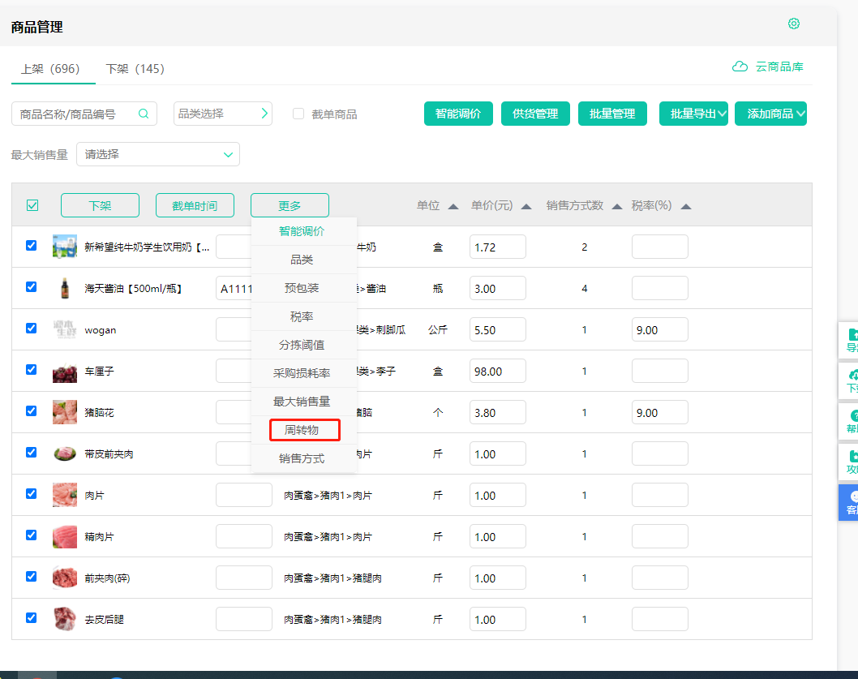Viewport: 858px width, 679px height.
Task: Sort by 单价(元) using its arrow
Action: tap(526, 206)
